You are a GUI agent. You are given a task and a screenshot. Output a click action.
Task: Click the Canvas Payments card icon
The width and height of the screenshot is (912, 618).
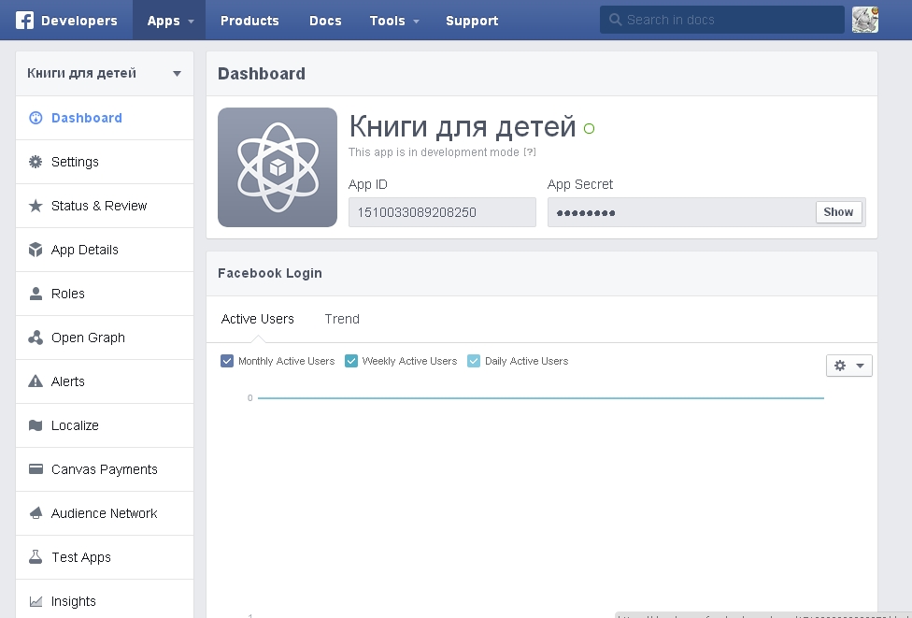[36, 469]
